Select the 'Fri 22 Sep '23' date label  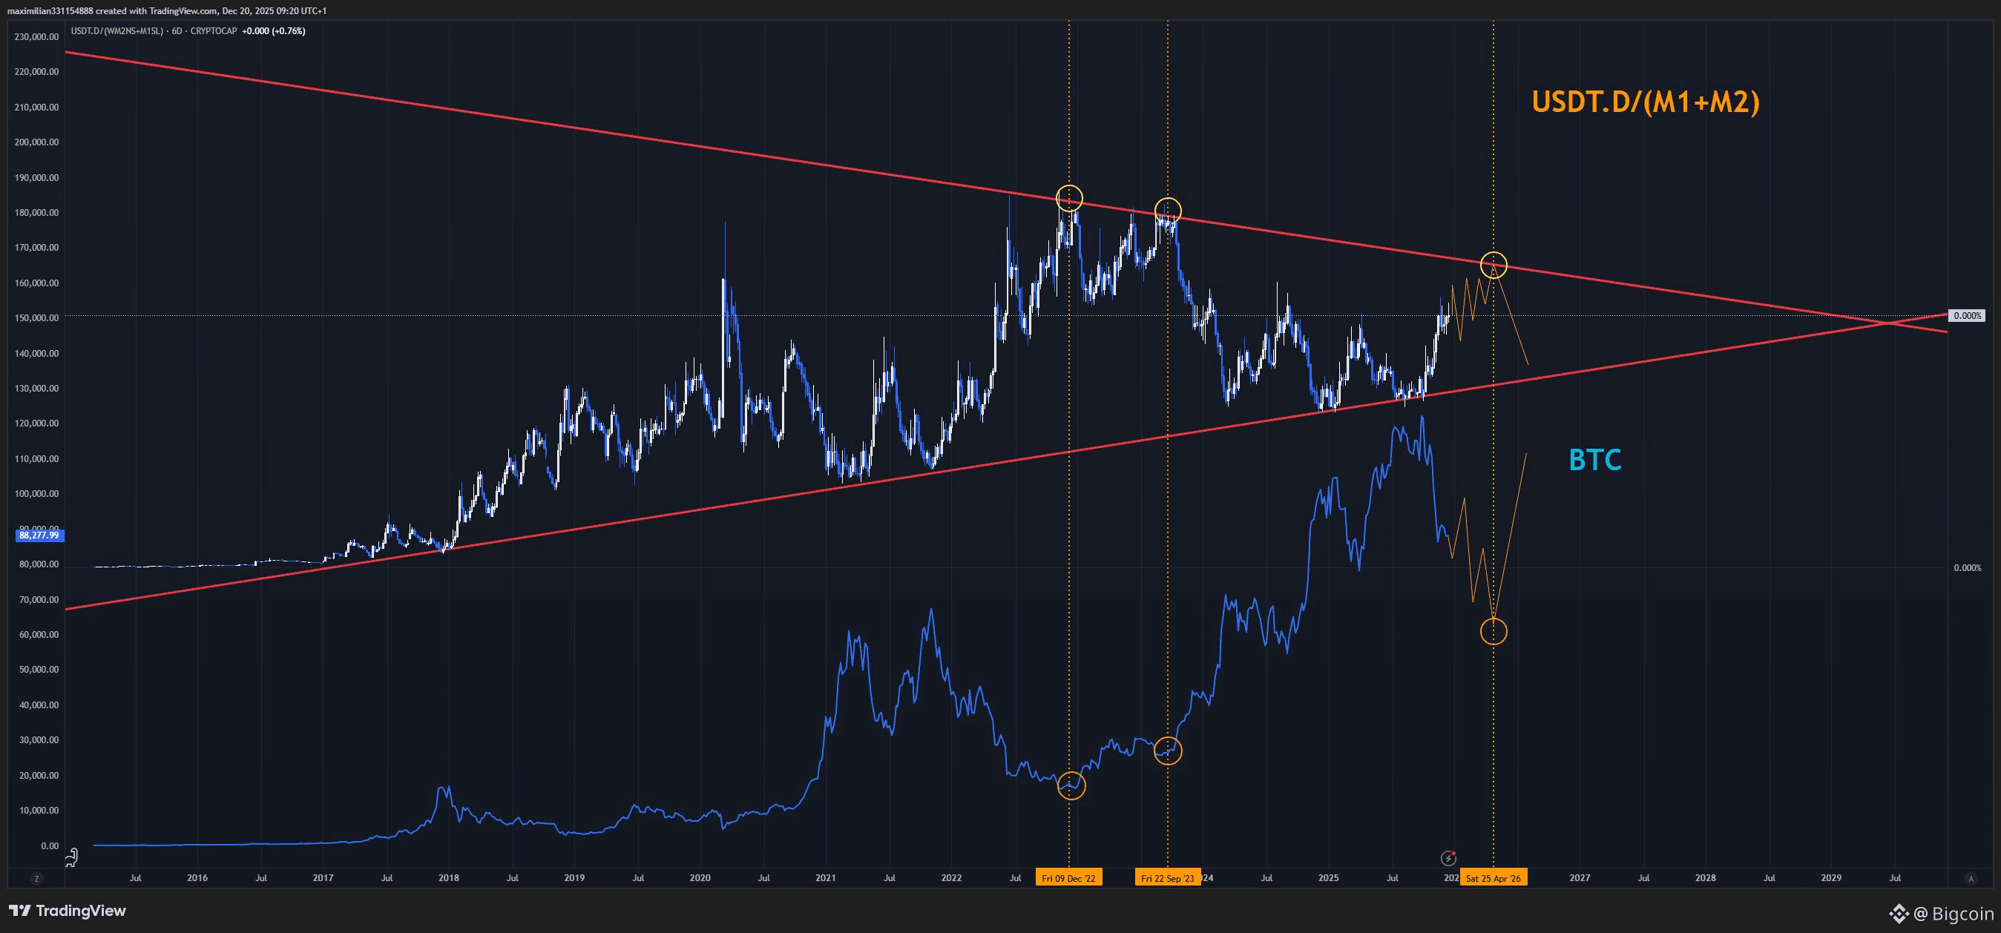[1168, 879]
